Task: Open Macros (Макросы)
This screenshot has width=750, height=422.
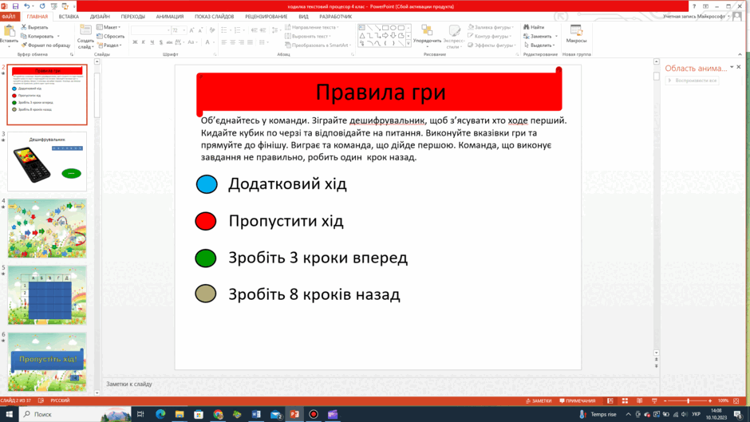Action: click(x=576, y=34)
